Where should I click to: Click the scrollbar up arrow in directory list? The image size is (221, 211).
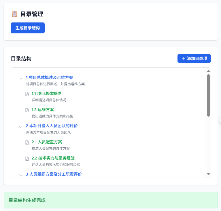(208, 71)
